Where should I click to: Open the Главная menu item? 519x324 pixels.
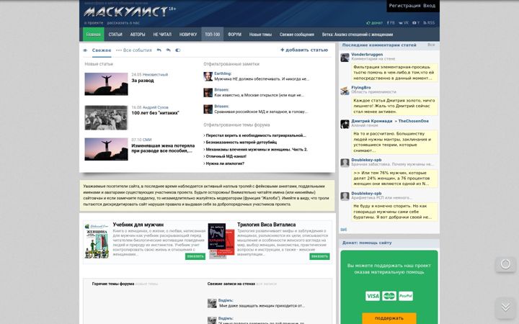[x=93, y=35]
